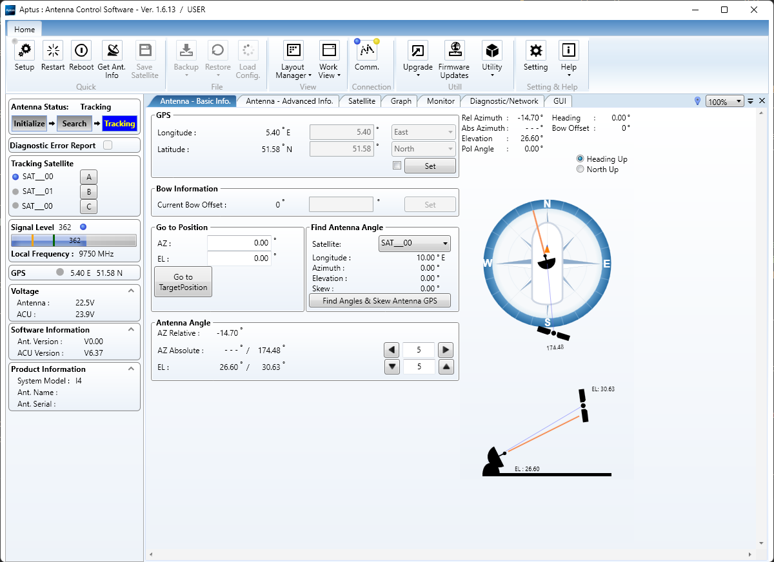Click the Signal Level bar
The height and width of the screenshot is (562, 774).
74,240
